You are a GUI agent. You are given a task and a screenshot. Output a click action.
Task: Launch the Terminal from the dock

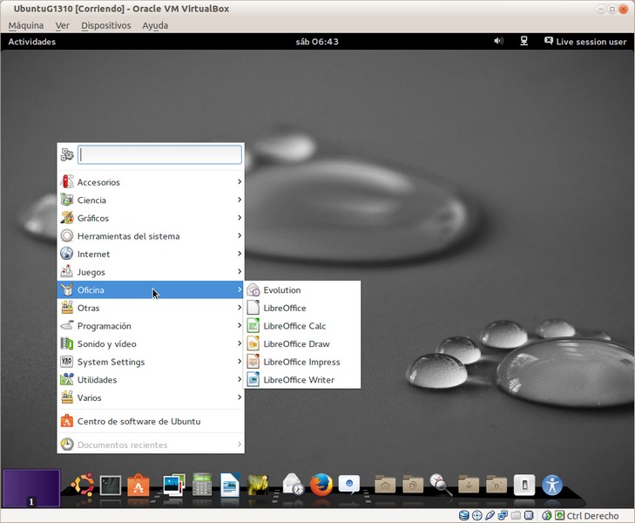(110, 485)
